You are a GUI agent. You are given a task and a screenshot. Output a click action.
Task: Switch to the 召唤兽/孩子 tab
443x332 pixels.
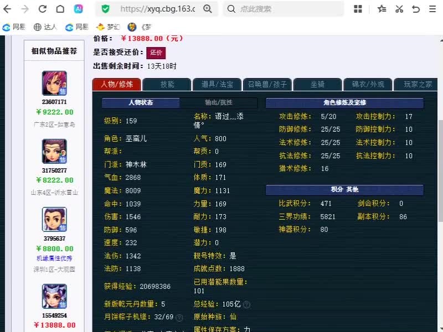pyautogui.click(x=267, y=85)
